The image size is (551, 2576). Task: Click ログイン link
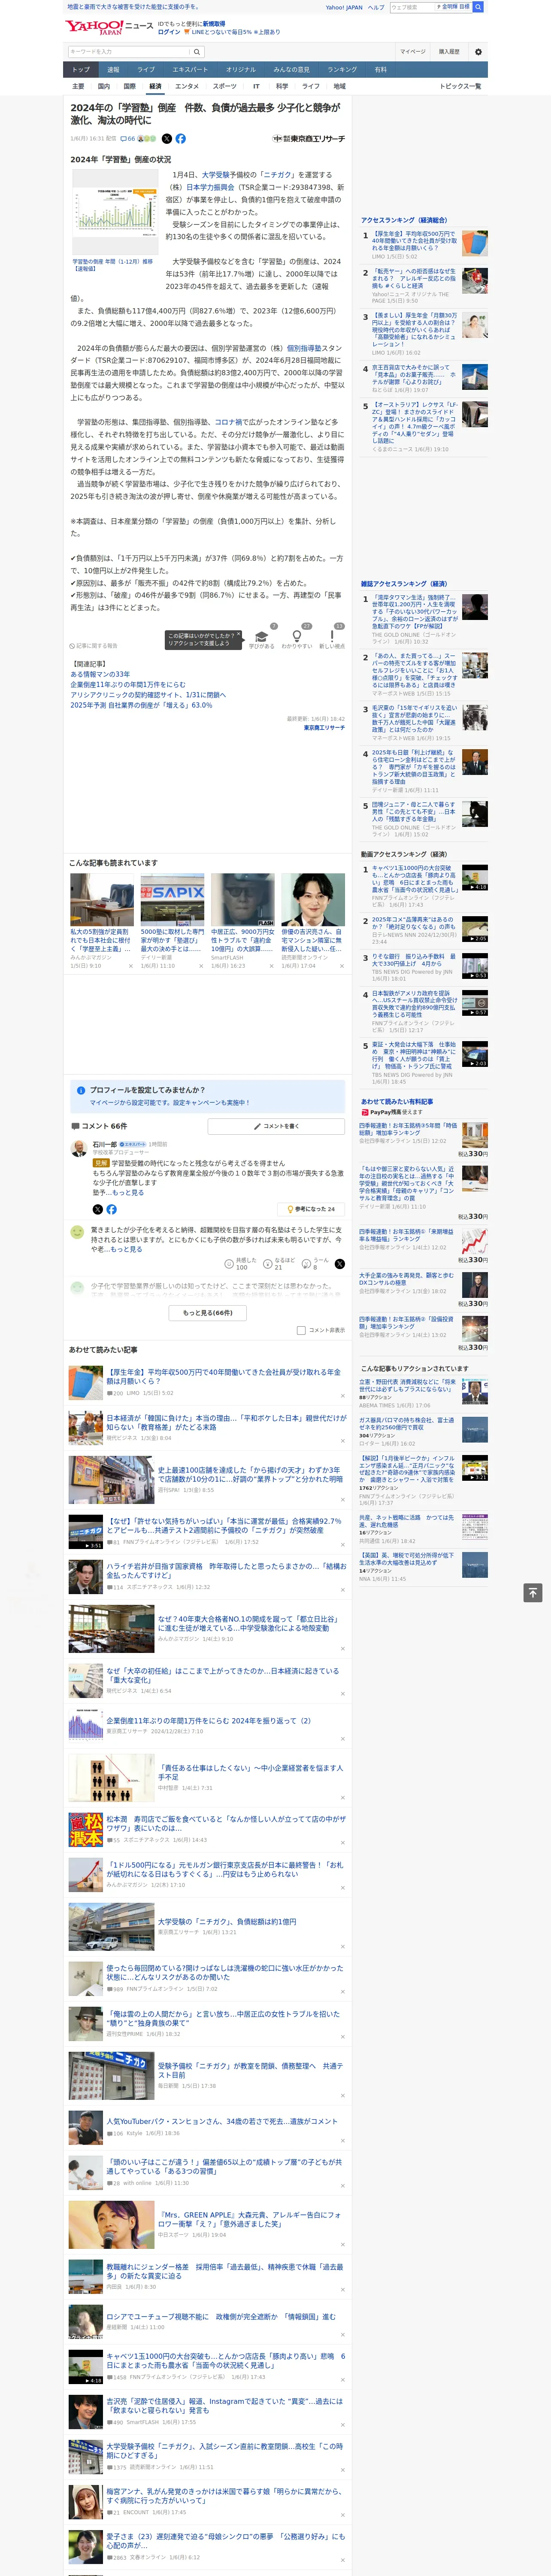click(169, 32)
